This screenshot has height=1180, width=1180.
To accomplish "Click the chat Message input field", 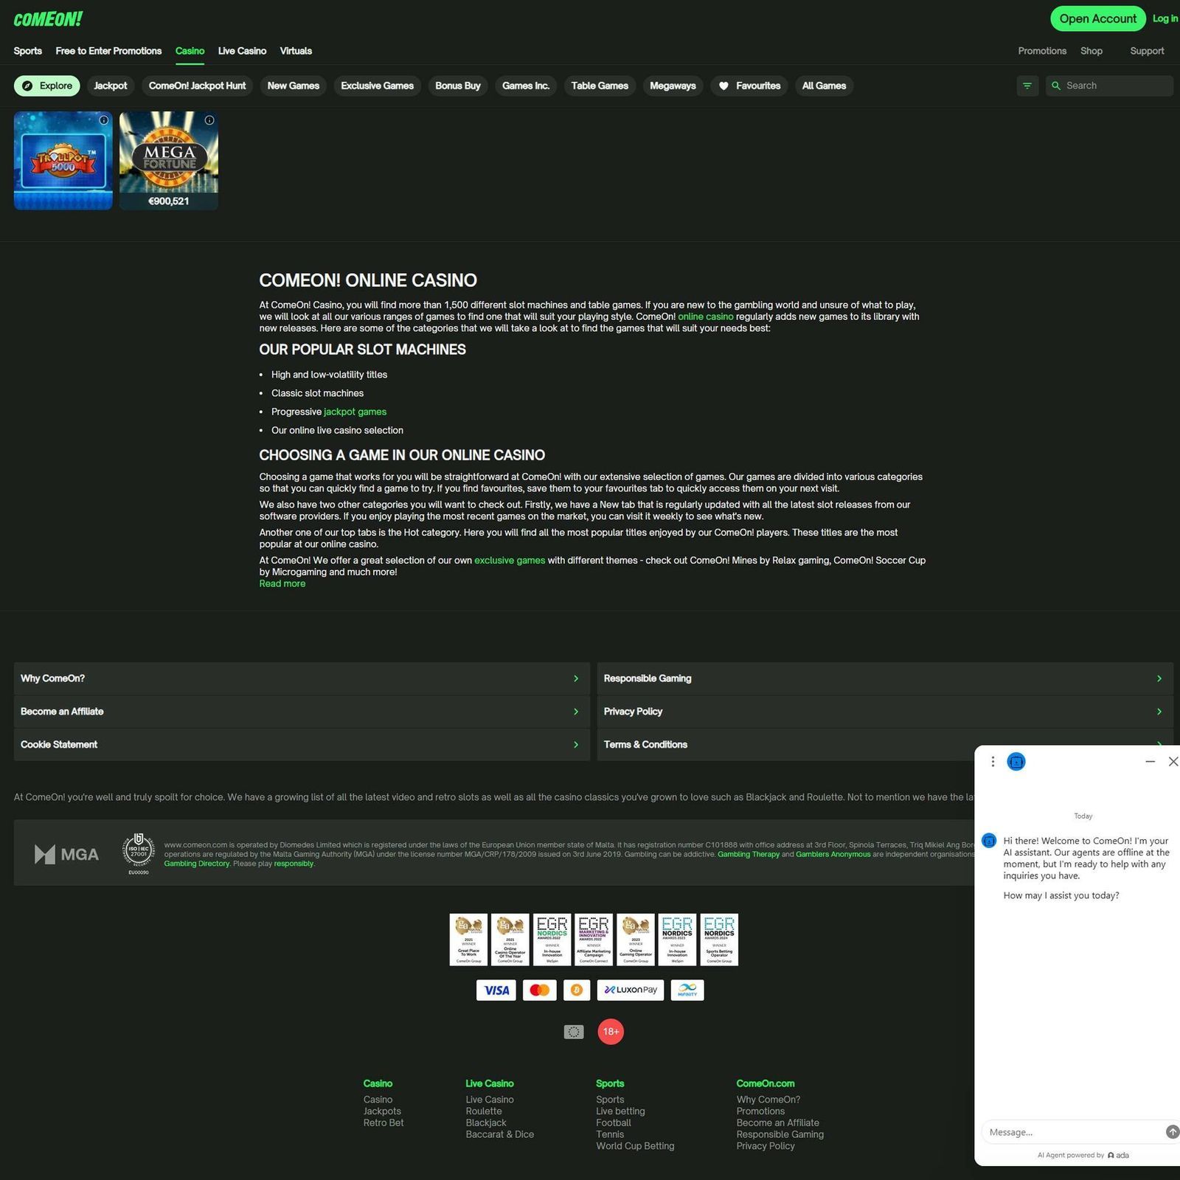I will point(1073,1132).
